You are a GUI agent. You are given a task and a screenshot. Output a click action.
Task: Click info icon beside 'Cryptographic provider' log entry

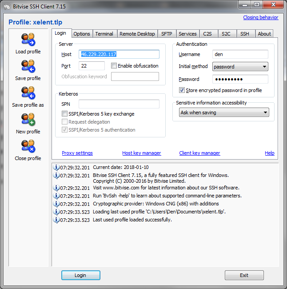click(x=56, y=204)
